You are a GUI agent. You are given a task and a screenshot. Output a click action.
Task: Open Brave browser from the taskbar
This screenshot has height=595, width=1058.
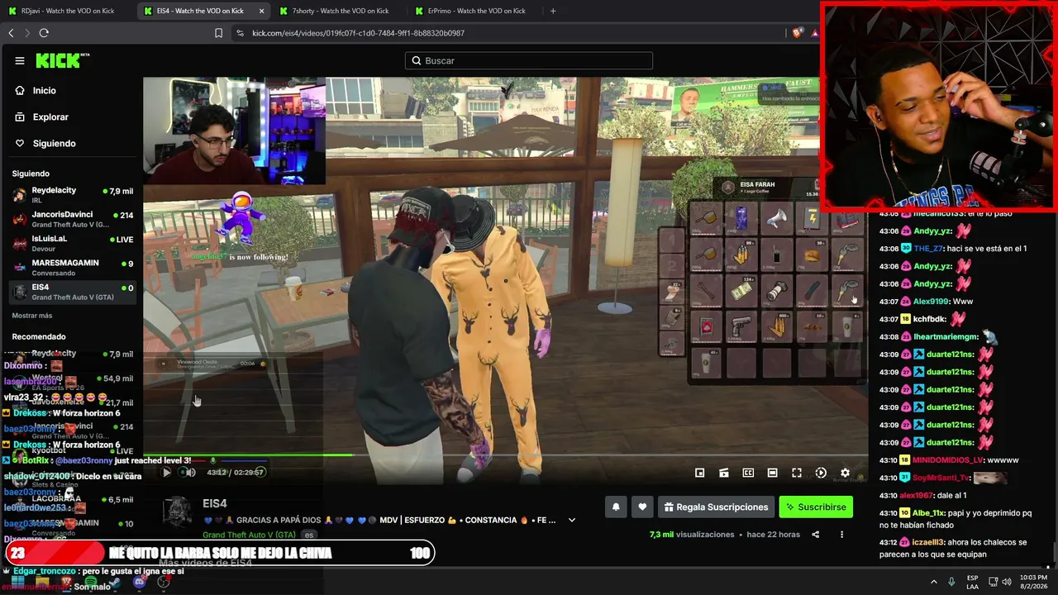66,582
